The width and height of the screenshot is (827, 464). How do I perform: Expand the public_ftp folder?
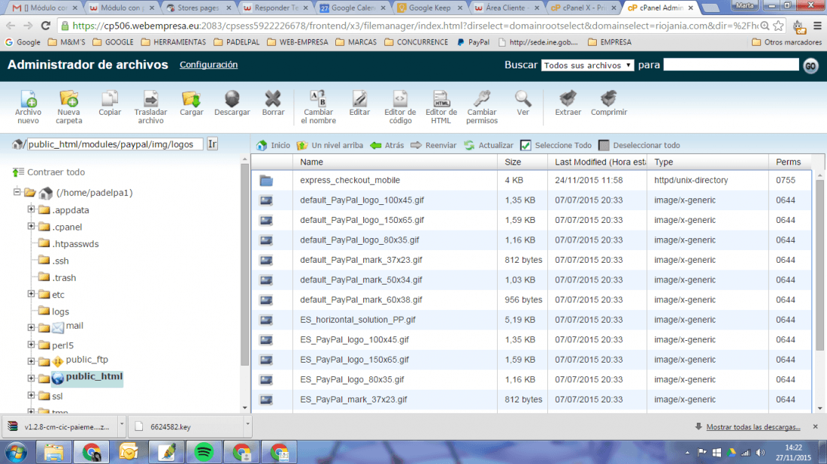coord(31,361)
